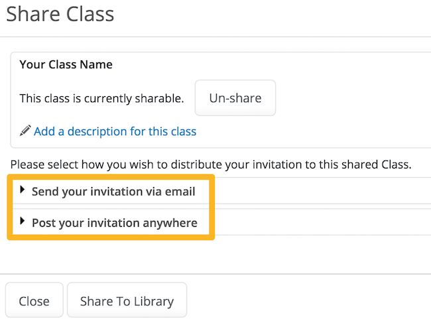This screenshot has width=431, height=321.
Task: Click the "This class is currently sharable." text
Action: [101, 98]
